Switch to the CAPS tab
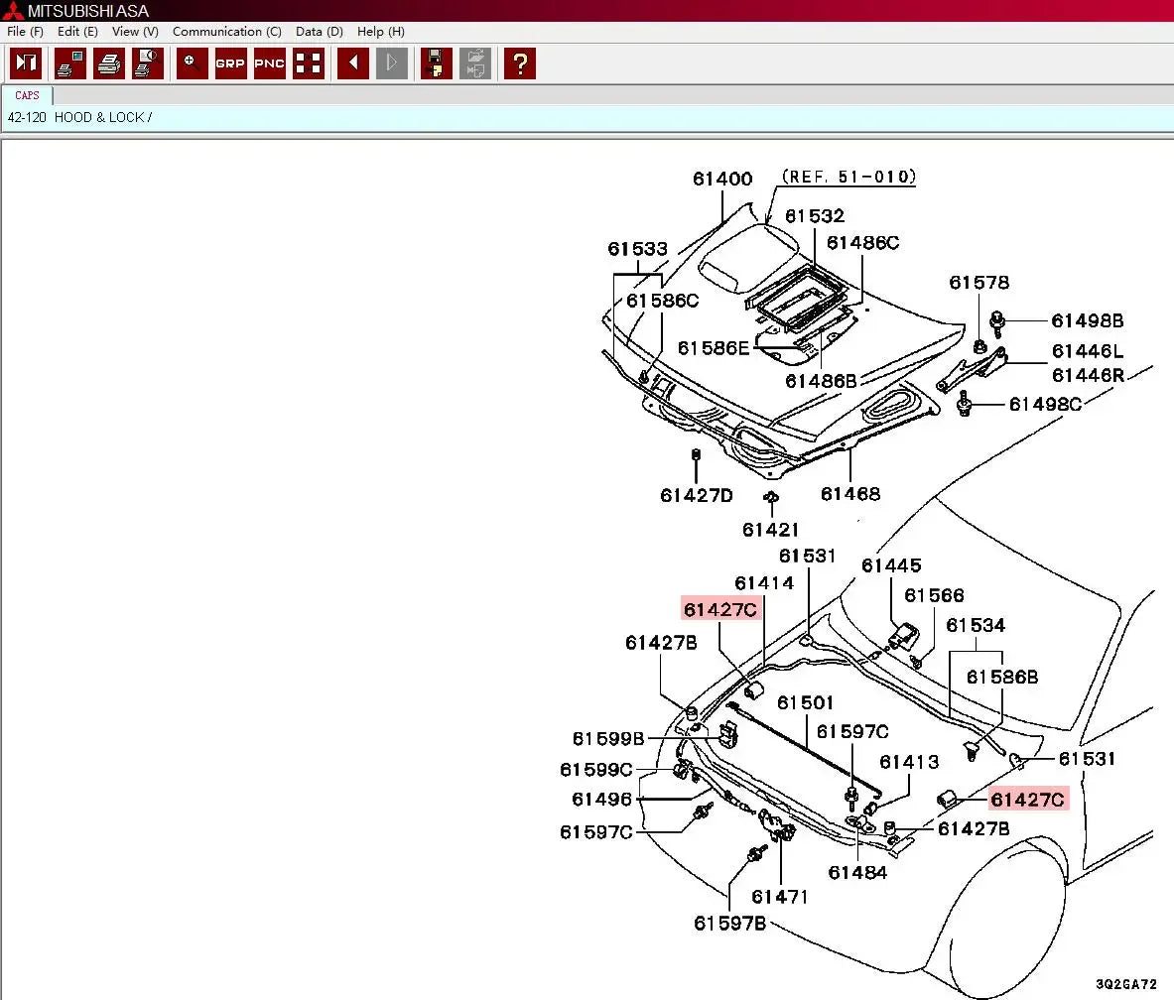The width and height of the screenshot is (1174, 1000). coord(28,95)
